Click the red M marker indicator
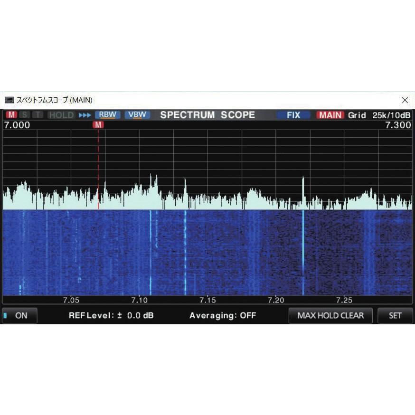Screen dimensions: 415x415 coord(98,125)
